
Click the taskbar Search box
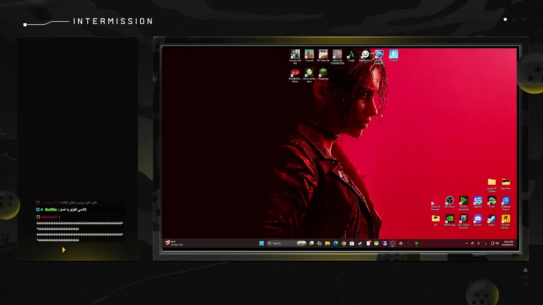(286, 243)
